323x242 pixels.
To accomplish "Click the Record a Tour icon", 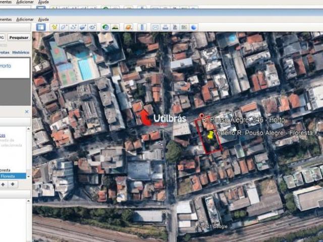I will click(x=93, y=27).
